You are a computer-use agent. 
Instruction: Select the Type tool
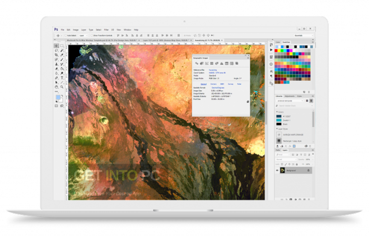coord(62,78)
